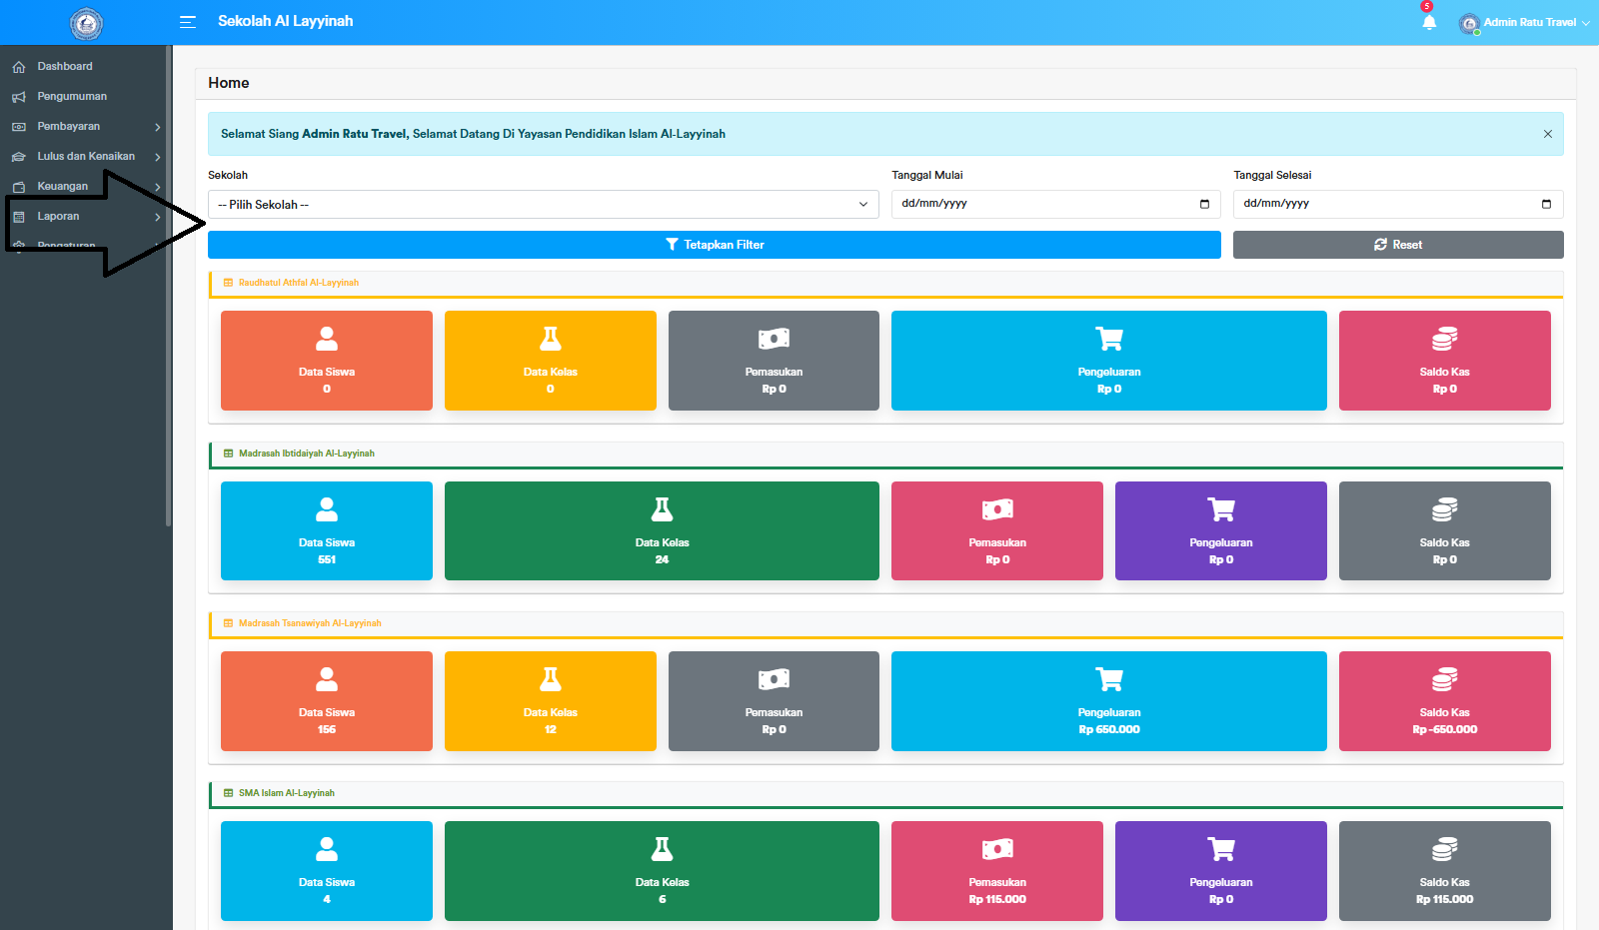Click the Pembayaran card icon in sidebar
Viewport: 1599px width, 930px height.
pyautogui.click(x=20, y=126)
